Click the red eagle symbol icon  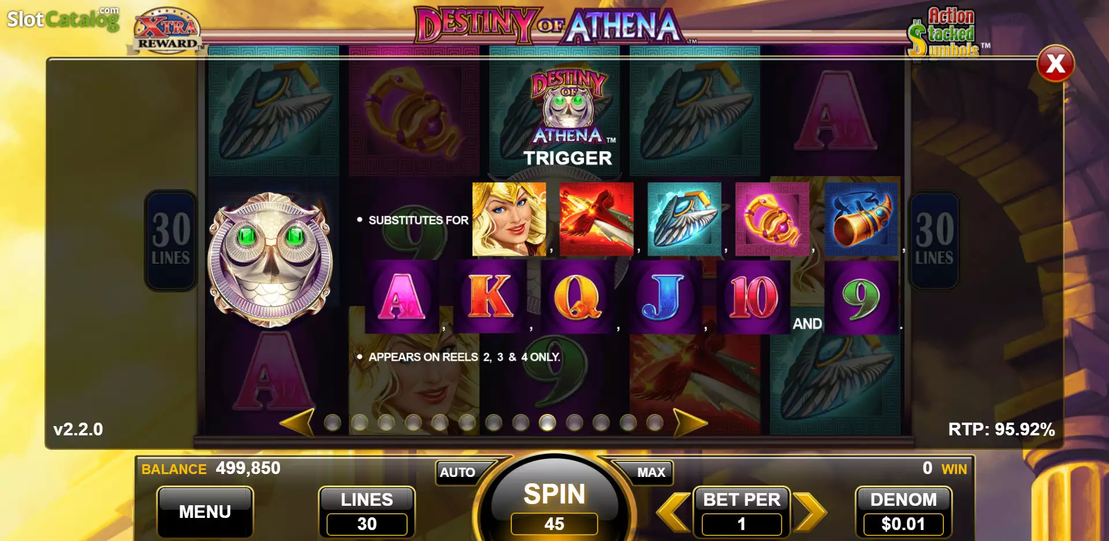[597, 219]
